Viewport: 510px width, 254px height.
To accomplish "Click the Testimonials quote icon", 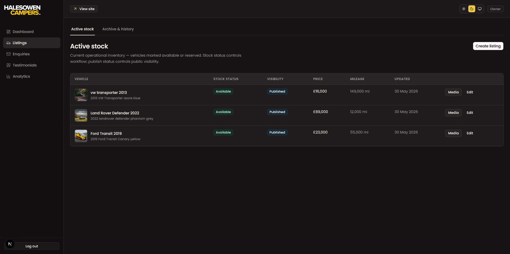I will [x=8, y=65].
